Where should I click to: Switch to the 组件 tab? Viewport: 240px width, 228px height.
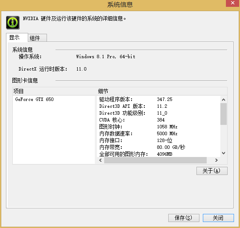37,38
